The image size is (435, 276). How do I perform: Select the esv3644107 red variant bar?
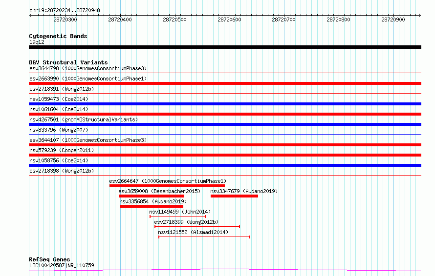click(225, 145)
